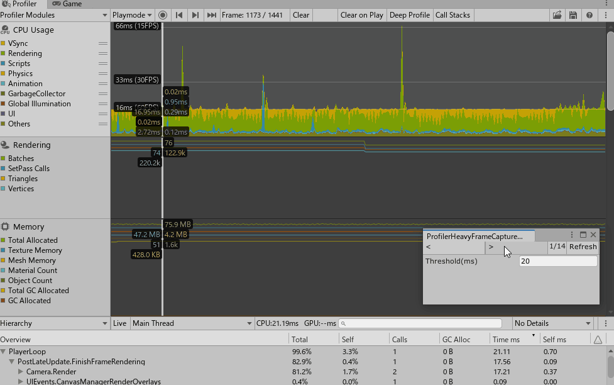This screenshot has height=385, width=614.
Task: Sort by Total column header
Action: 314,340
